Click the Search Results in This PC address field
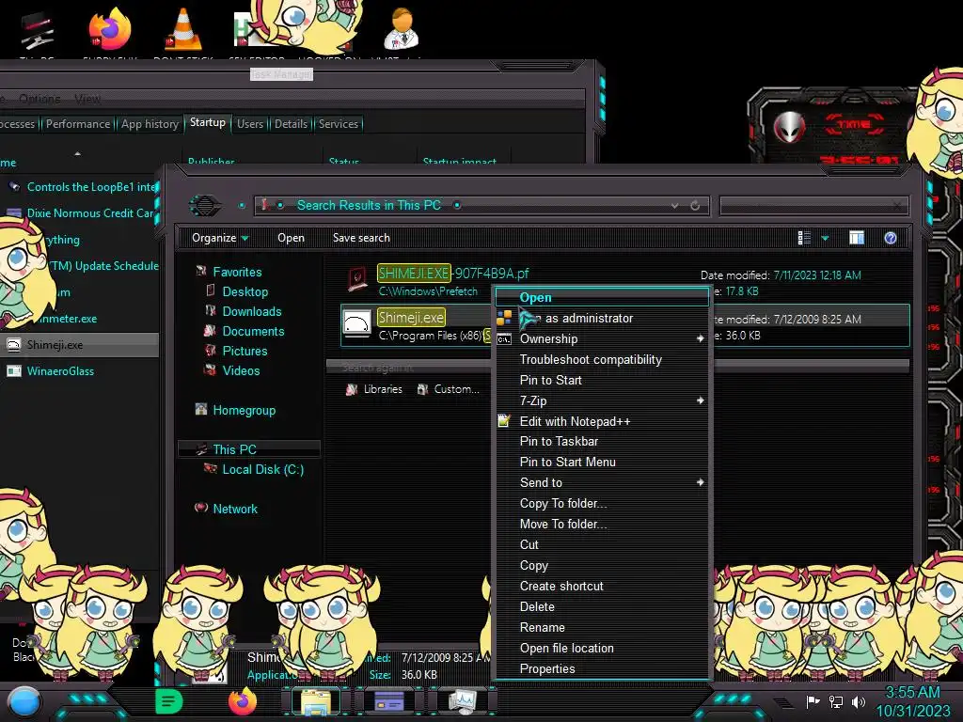 click(x=482, y=206)
